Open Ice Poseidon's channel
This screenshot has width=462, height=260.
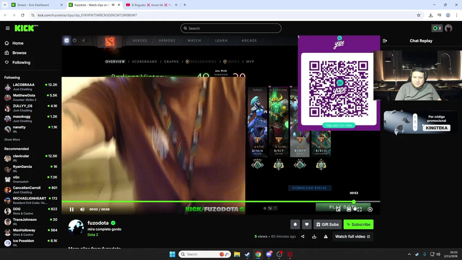click(x=31, y=243)
